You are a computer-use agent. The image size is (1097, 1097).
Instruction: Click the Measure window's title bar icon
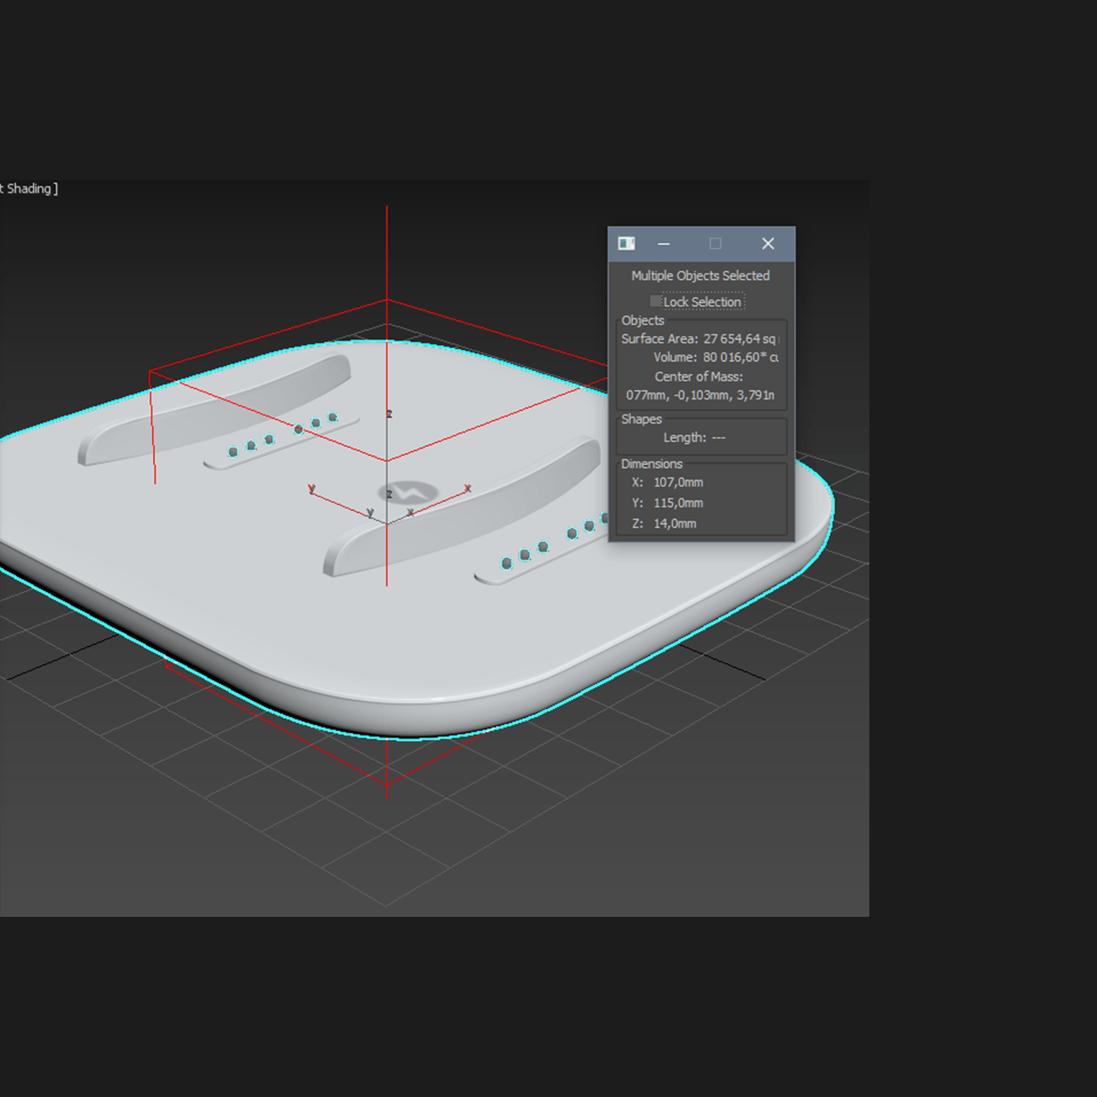[x=627, y=243]
